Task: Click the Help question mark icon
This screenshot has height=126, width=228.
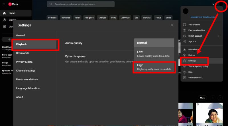Action: pyautogui.click(x=185, y=72)
